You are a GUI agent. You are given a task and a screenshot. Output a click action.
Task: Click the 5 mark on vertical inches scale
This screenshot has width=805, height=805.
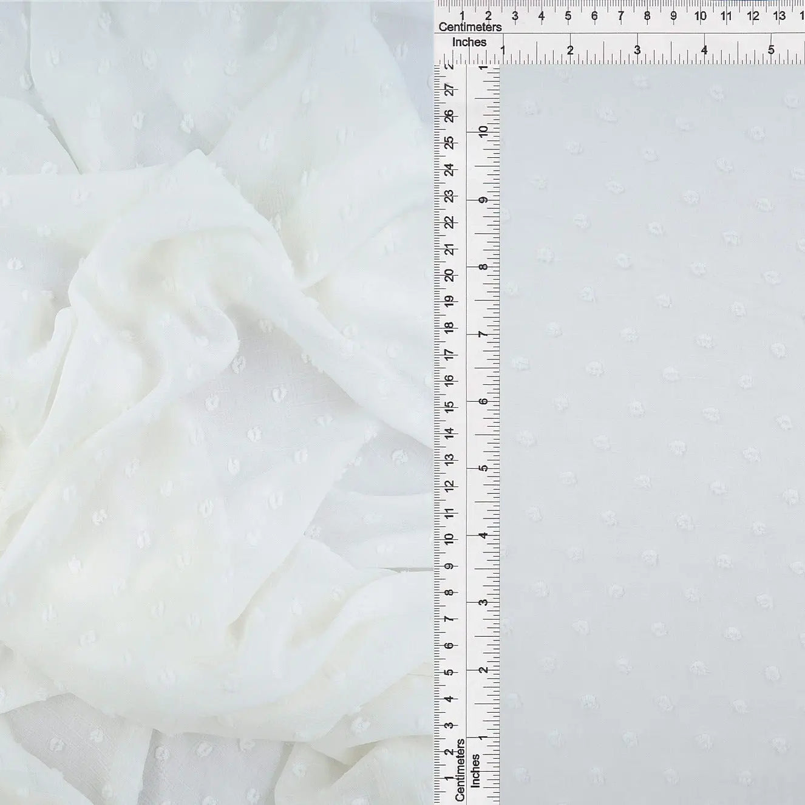point(484,469)
